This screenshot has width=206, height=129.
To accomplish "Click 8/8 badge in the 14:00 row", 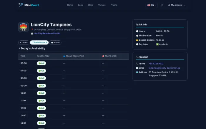I will click(41, 123).
